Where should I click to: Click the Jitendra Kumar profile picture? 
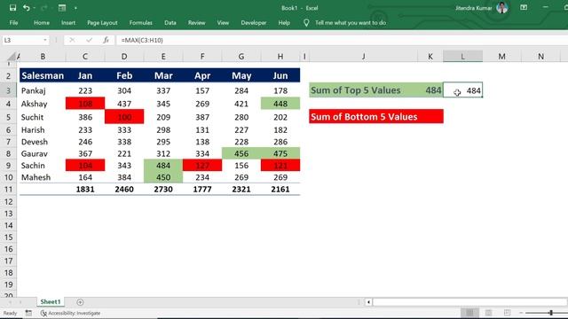click(x=502, y=7)
